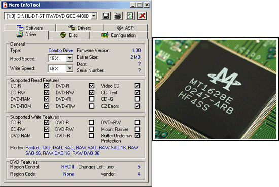Close the Nero InfoTool window
Image resolution: width=279 pixels, height=187 pixels.
147,5
